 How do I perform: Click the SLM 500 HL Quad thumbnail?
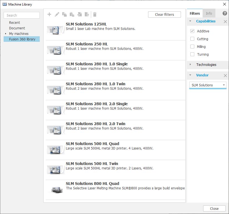click(56, 150)
